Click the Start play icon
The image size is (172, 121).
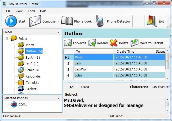point(11,21)
